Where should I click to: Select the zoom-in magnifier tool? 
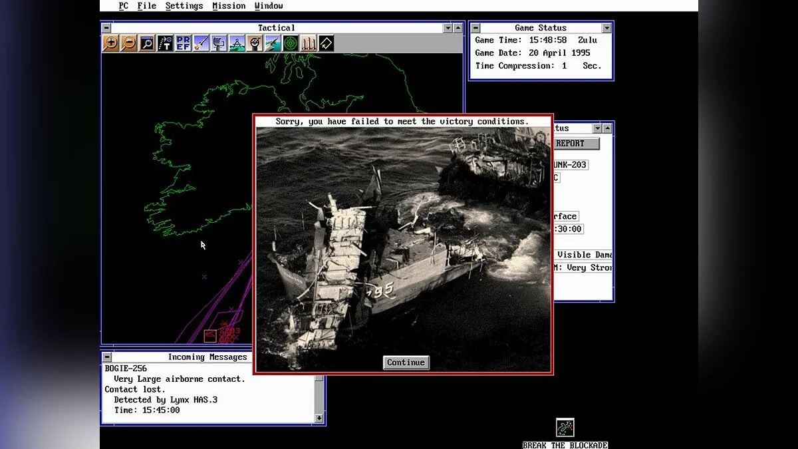pos(111,43)
